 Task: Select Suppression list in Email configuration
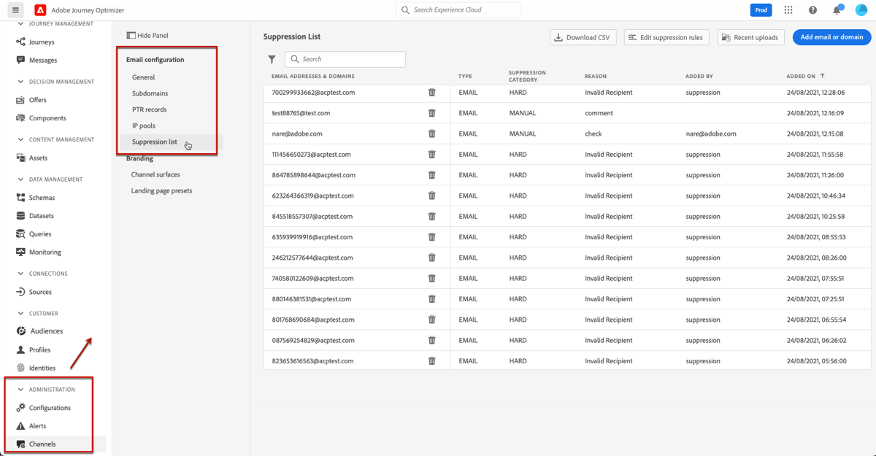point(154,142)
